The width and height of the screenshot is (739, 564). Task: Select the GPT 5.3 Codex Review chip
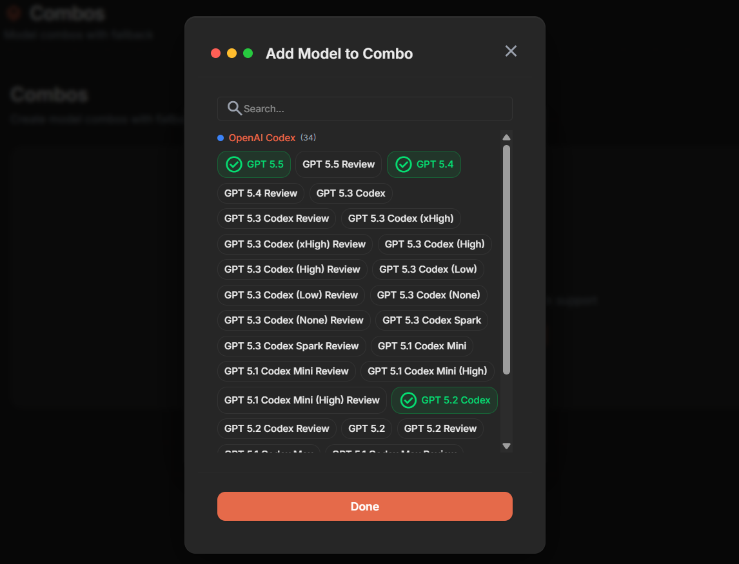click(x=277, y=219)
